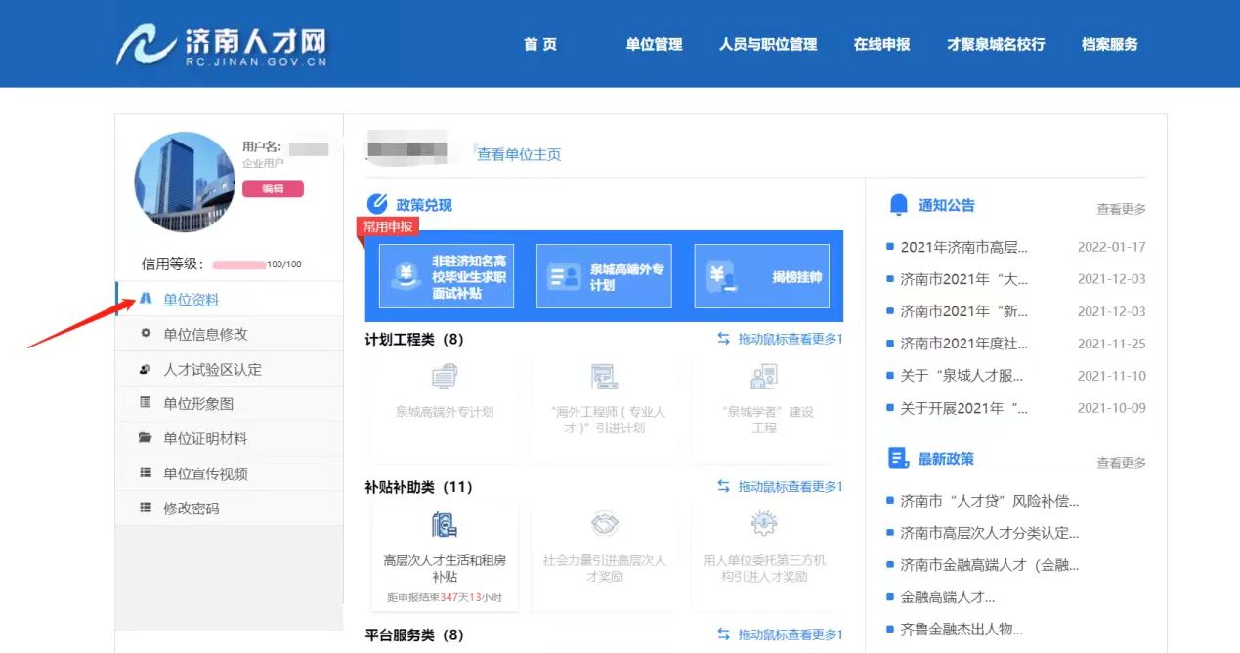Click 查看更多 beside 最新政策
This screenshot has height=653, width=1240.
1121,462
